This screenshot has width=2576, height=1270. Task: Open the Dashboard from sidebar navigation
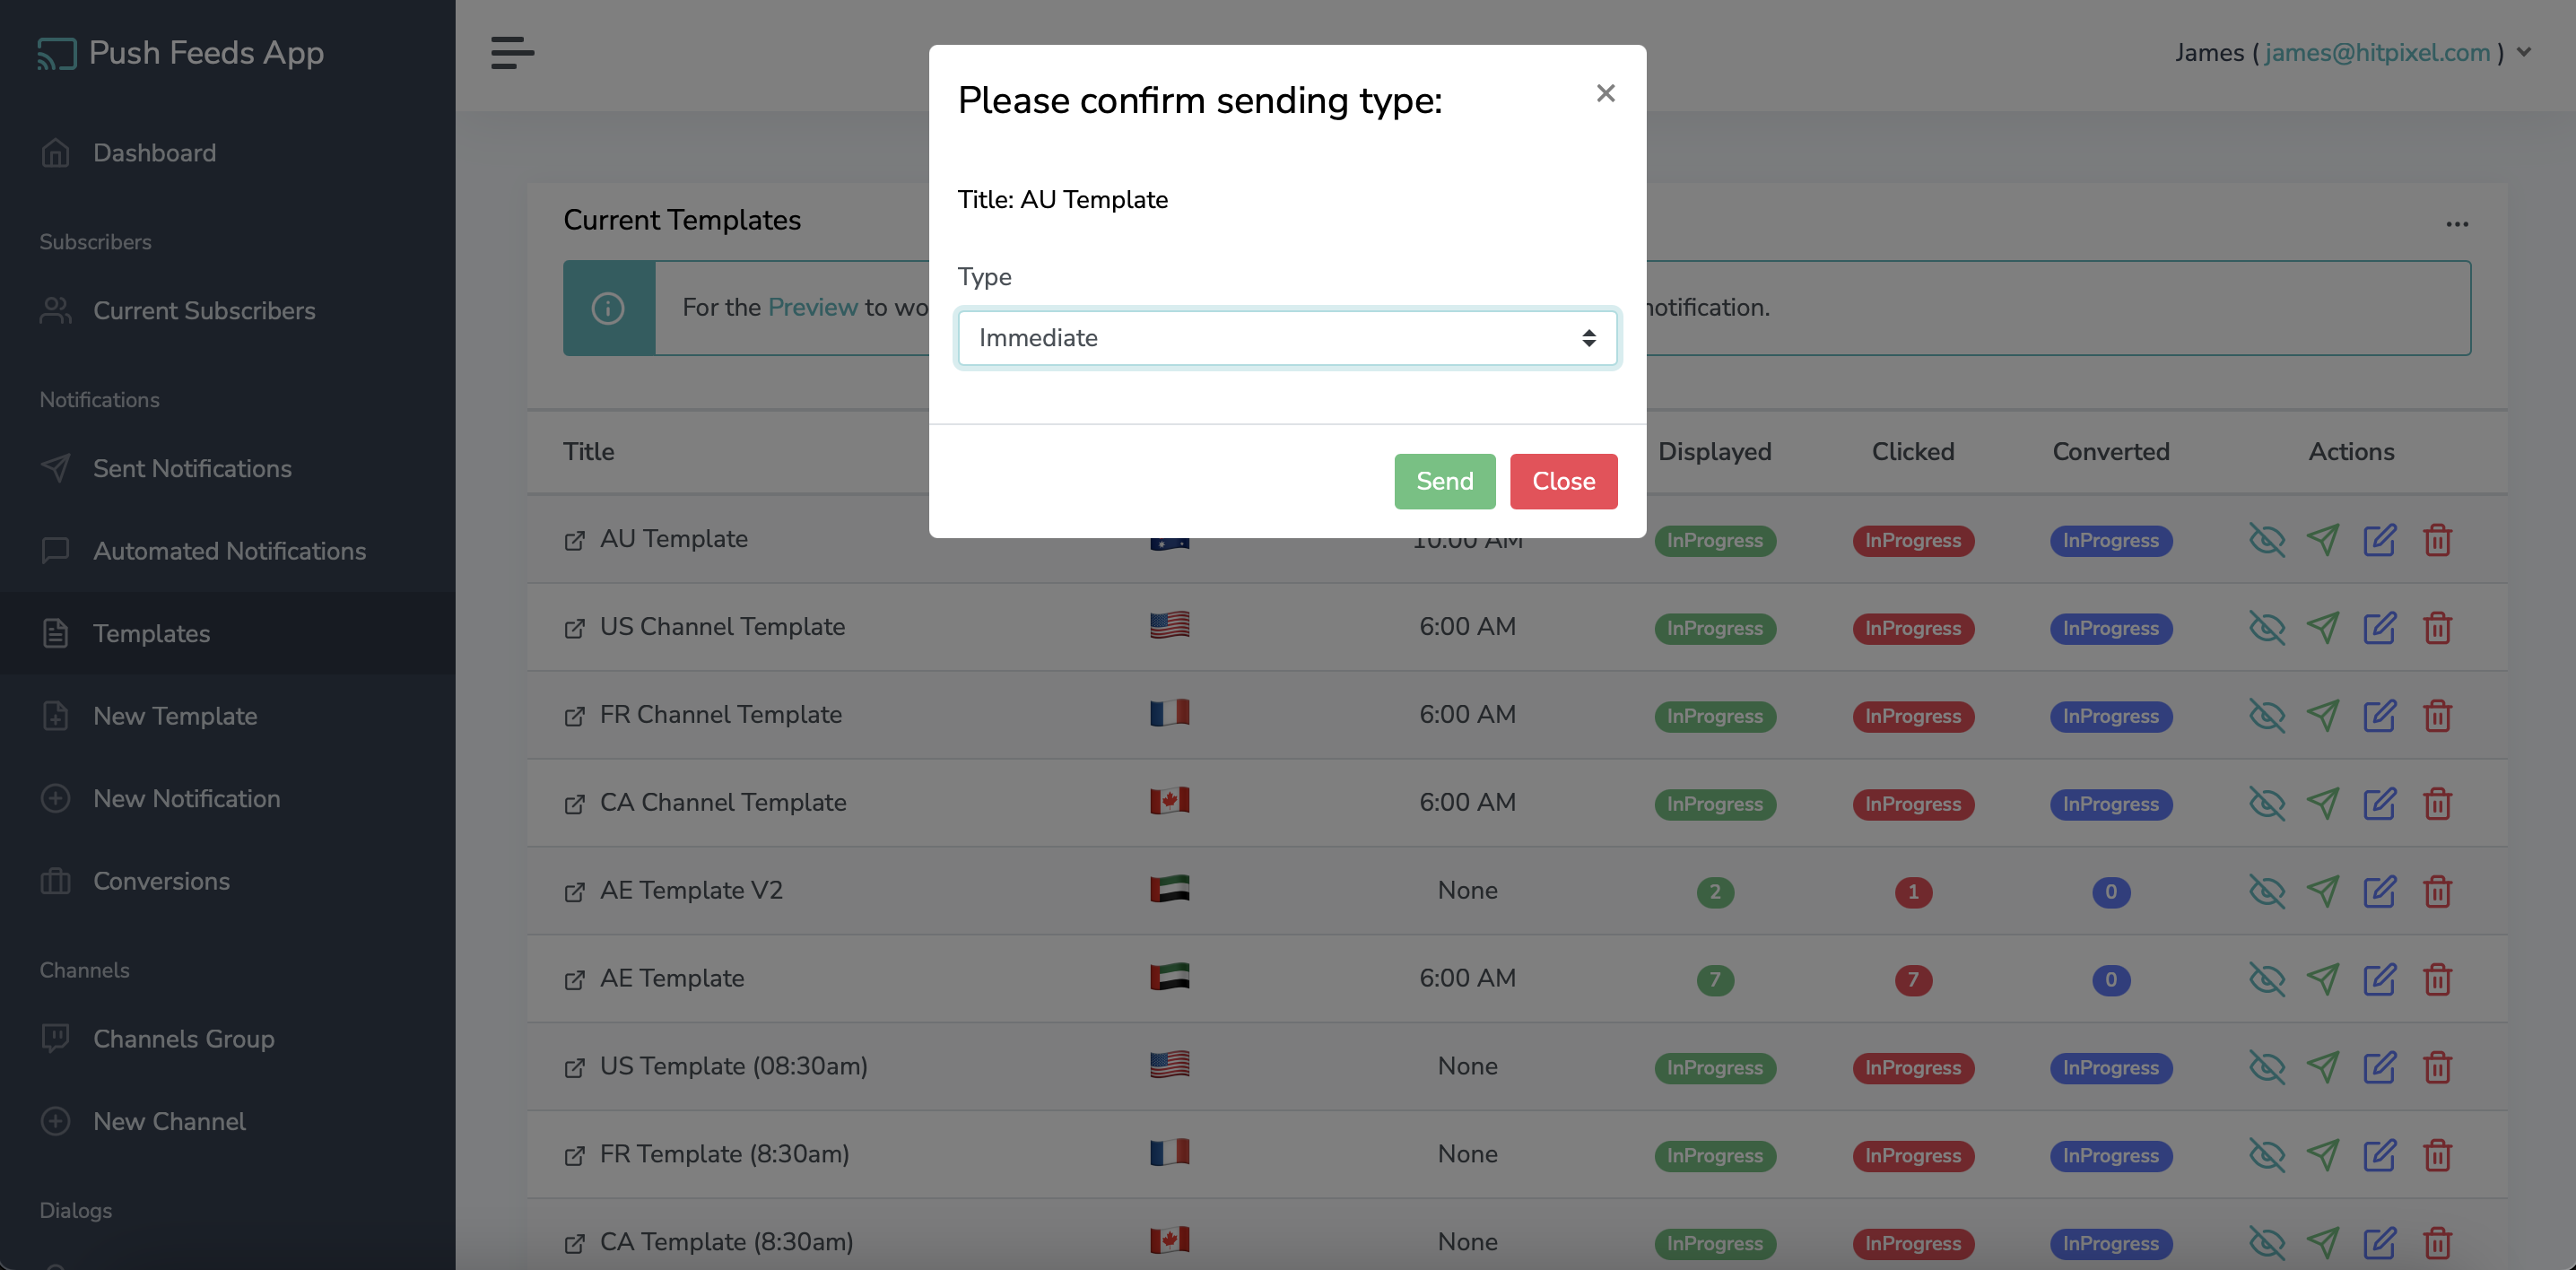point(152,152)
